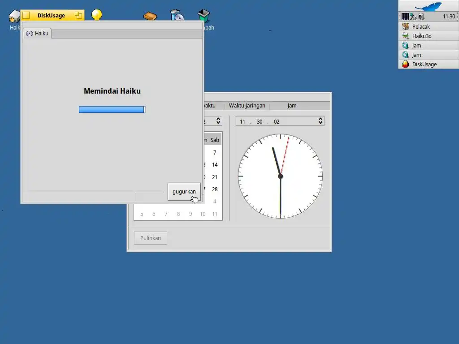Click the upper Jam icon in Deskbar
The height and width of the screenshot is (344, 459).
(405, 45)
